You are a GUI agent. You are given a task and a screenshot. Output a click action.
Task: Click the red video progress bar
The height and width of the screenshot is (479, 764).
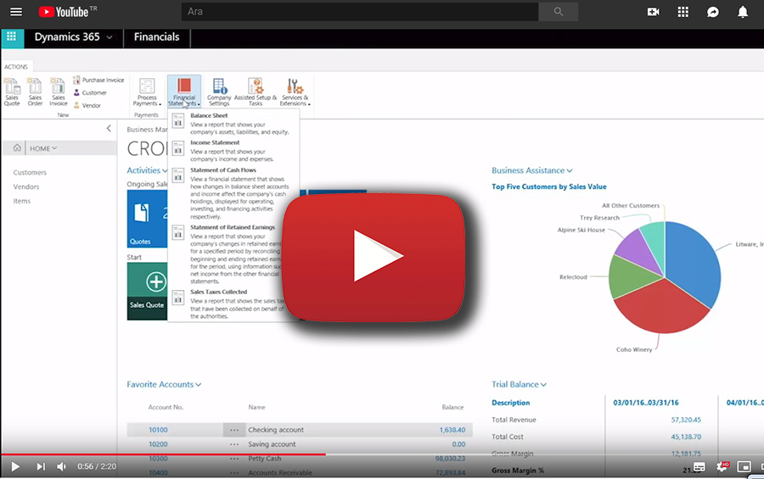tap(170, 454)
